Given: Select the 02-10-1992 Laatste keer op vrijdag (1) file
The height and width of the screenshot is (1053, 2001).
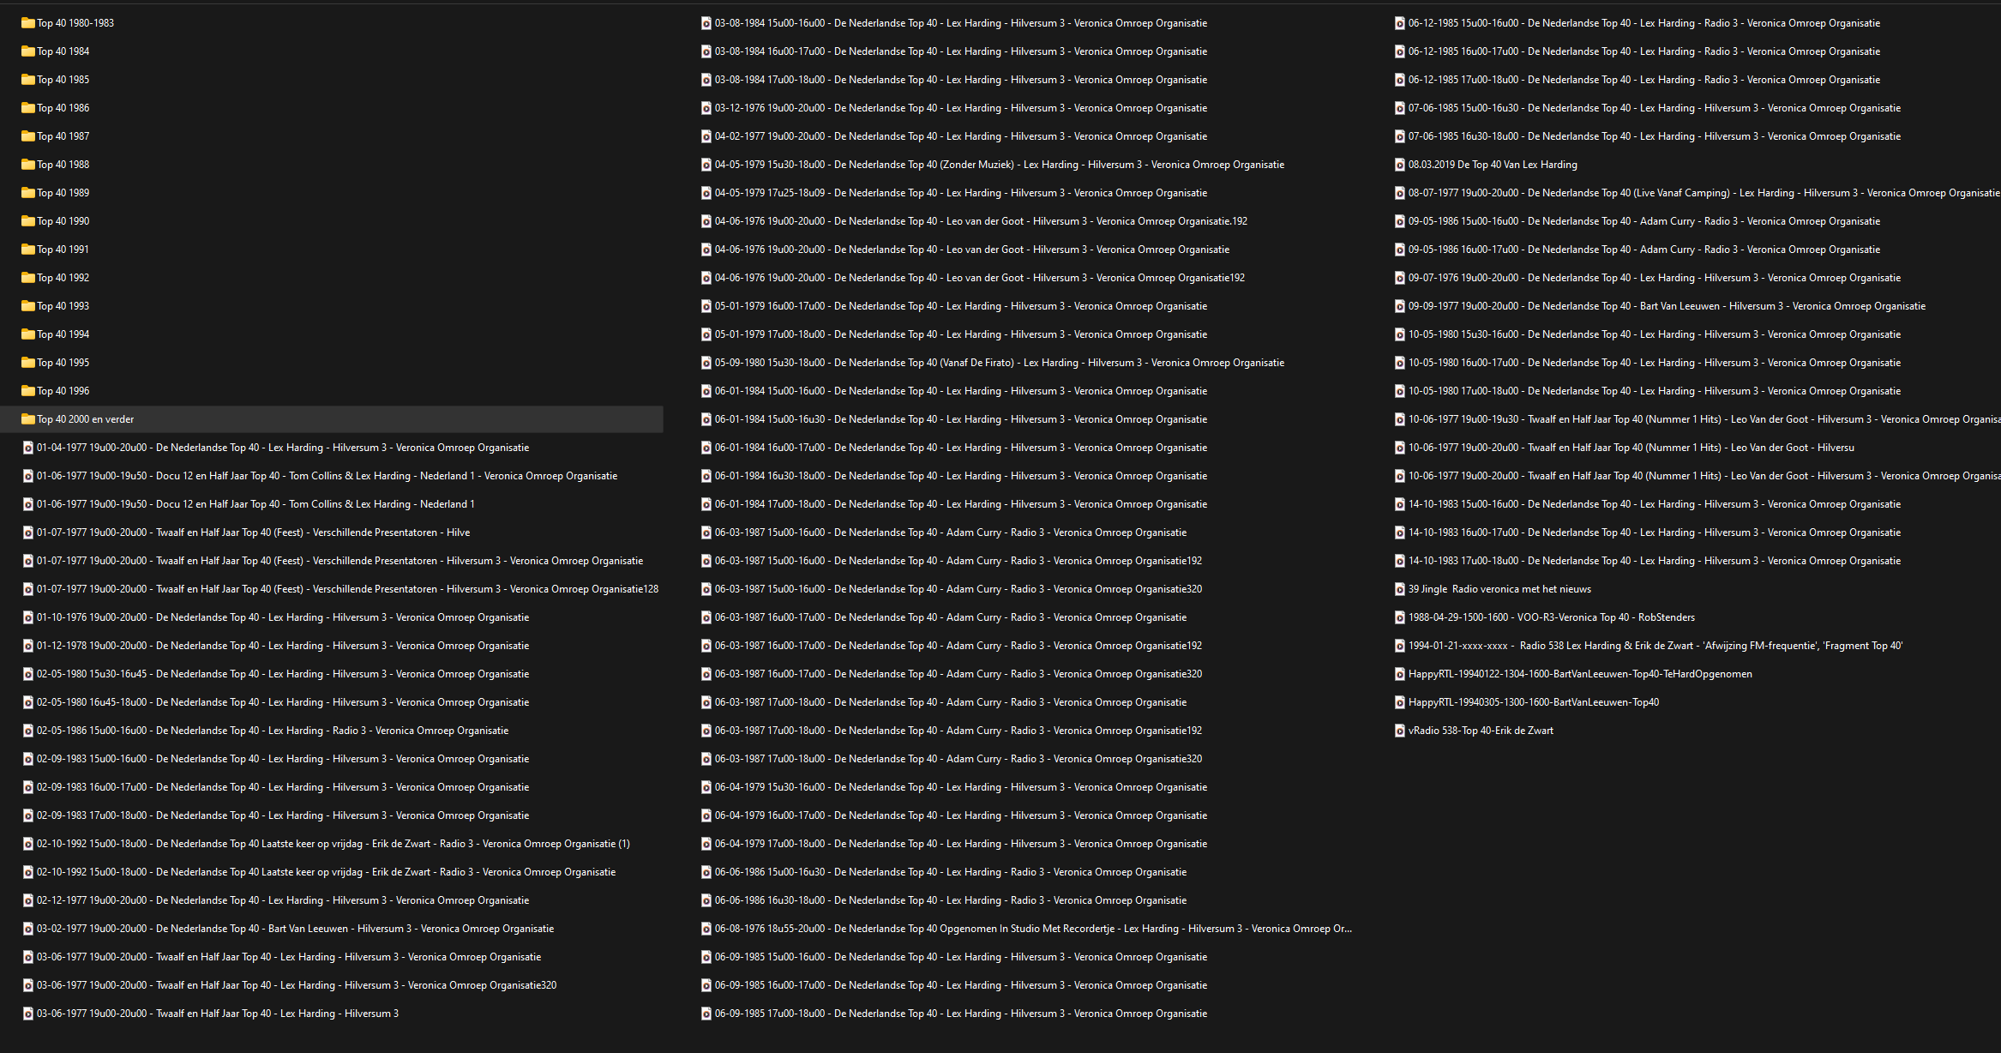Looking at the screenshot, I should point(333,844).
